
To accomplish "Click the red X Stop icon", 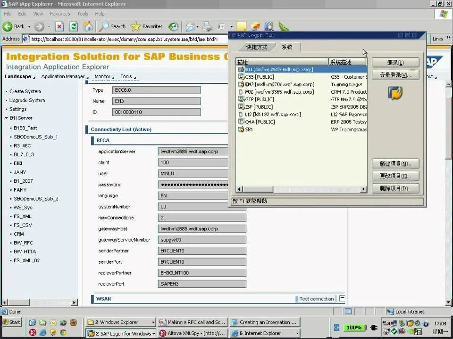I will (x=59, y=26).
